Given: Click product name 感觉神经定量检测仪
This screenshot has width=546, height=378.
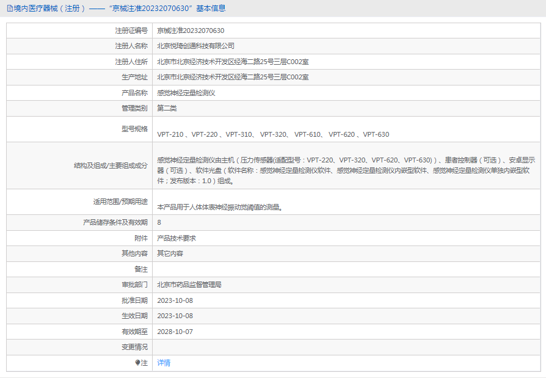Looking at the screenshot, I should coord(186,93).
